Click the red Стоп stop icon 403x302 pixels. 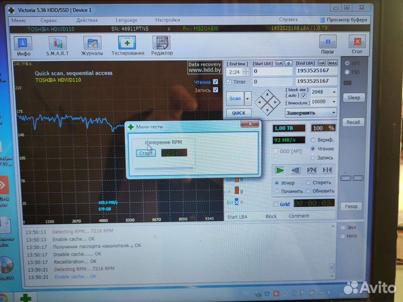(x=357, y=44)
